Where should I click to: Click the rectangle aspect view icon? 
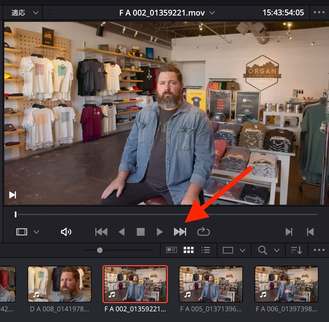coord(228,250)
